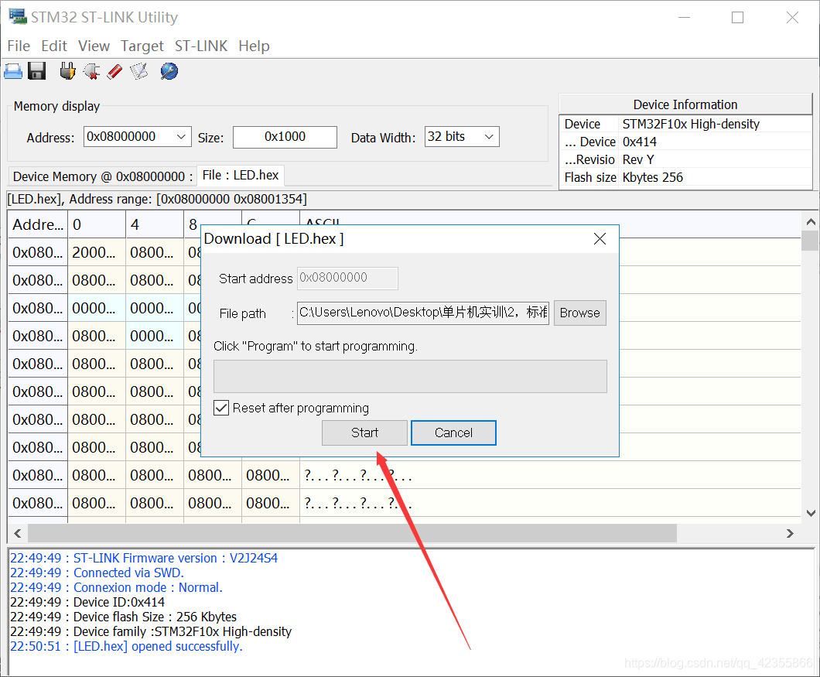Switch to Device Memory @ 0x08000000 tab
This screenshot has height=677, width=820.
pyautogui.click(x=102, y=176)
